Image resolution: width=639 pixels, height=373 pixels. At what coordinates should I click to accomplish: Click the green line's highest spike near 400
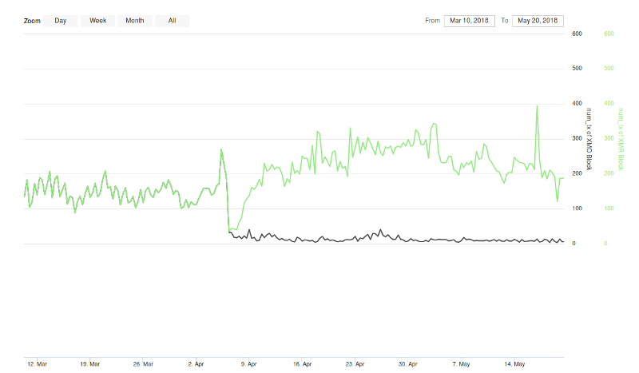click(537, 106)
